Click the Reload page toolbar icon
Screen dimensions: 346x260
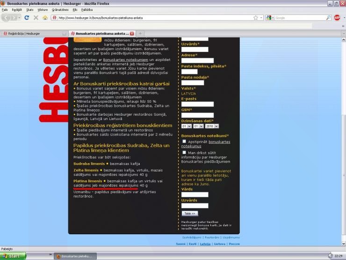click(27, 18)
